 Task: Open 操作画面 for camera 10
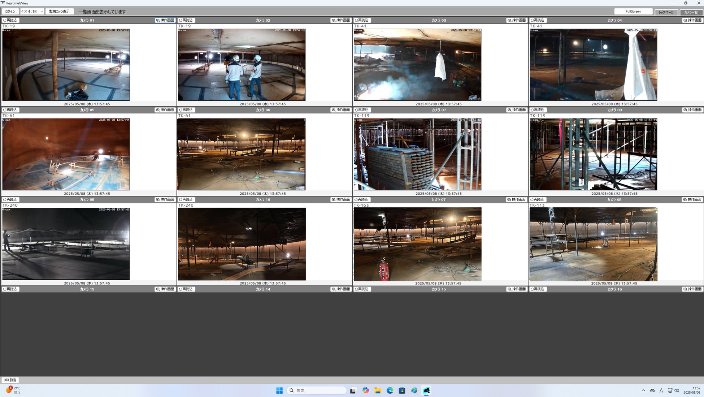[341, 199]
